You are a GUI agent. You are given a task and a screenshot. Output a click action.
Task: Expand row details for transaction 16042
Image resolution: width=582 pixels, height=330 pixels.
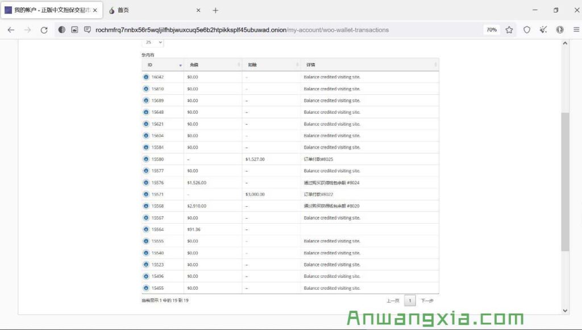pyautogui.click(x=146, y=77)
